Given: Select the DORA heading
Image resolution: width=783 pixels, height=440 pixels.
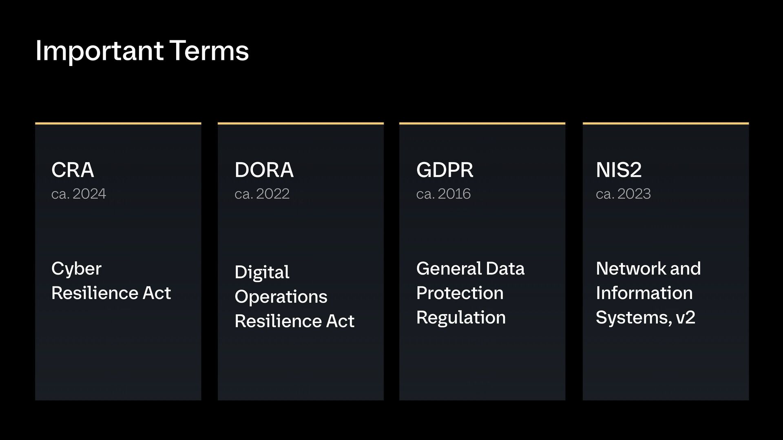Looking at the screenshot, I should pos(264,170).
